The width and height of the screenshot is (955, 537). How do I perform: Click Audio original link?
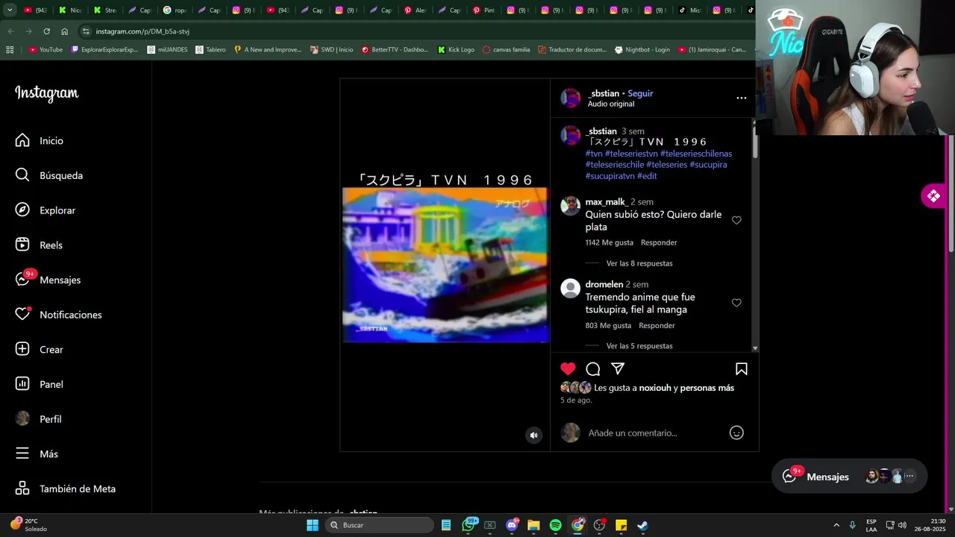610,104
